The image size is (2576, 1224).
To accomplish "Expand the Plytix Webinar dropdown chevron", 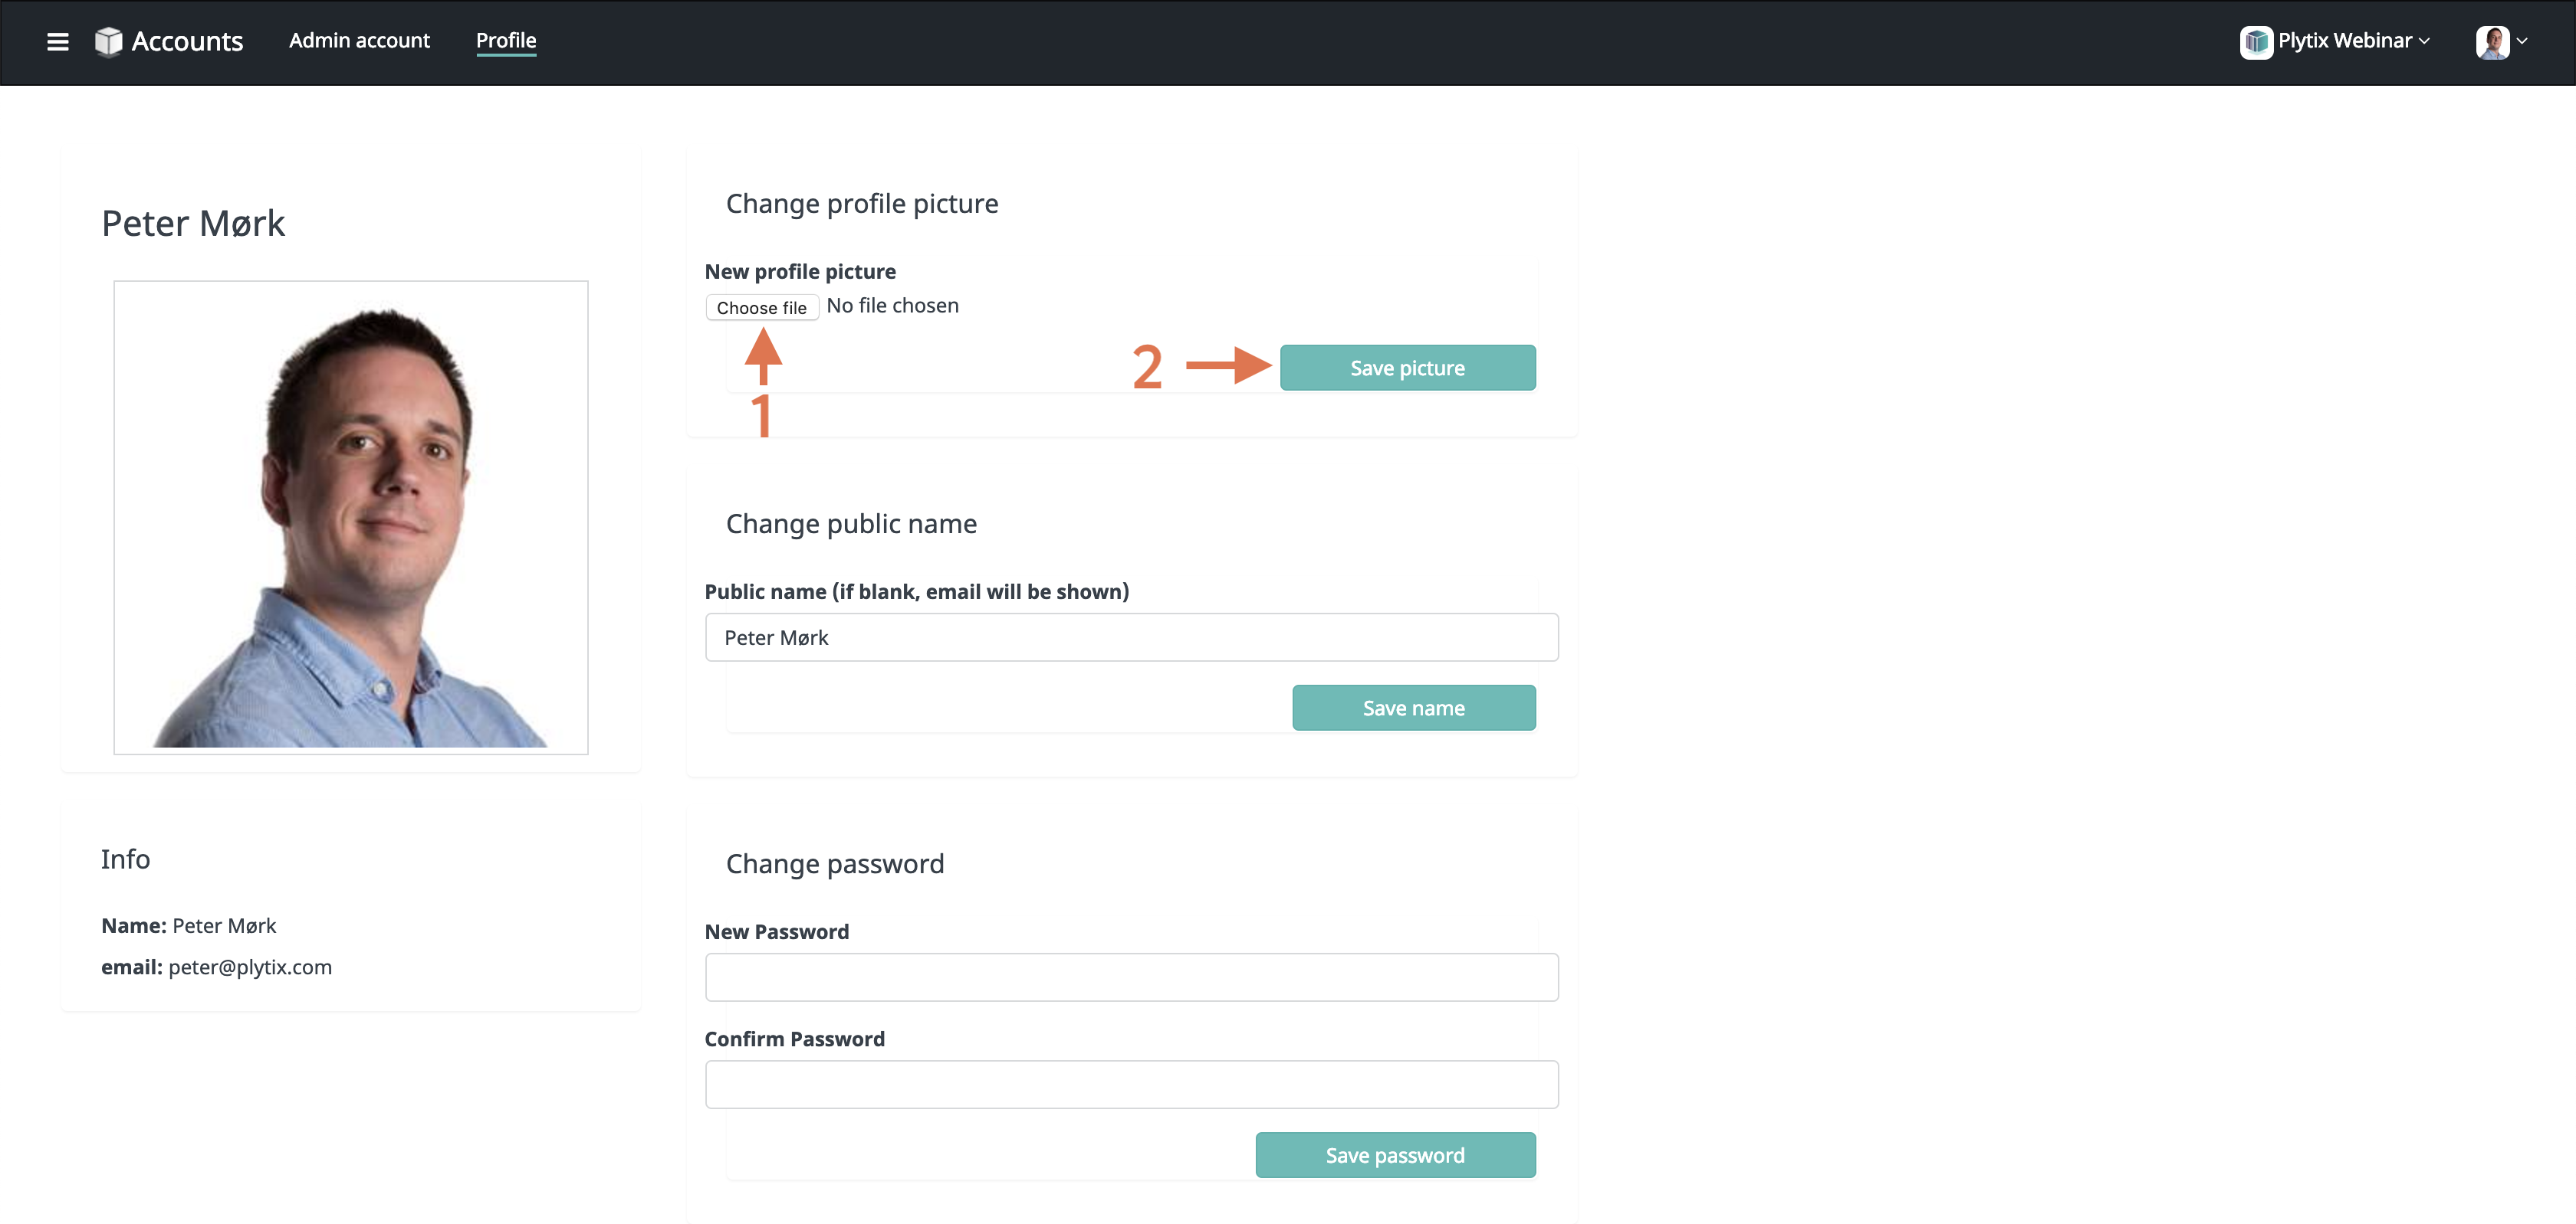I will 2424,42.
